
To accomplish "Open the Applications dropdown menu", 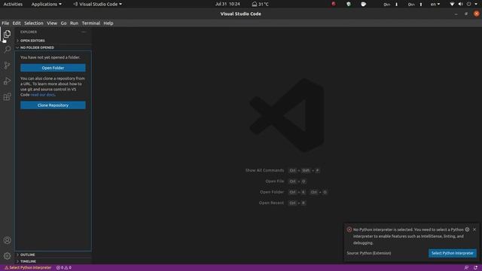I will (47, 5).
